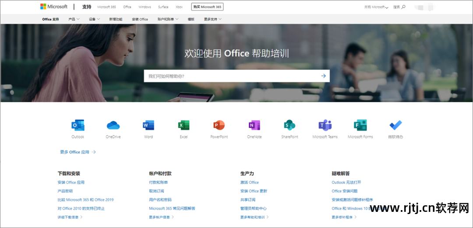Open the 产品密钥 link

pyautogui.click(x=65, y=191)
